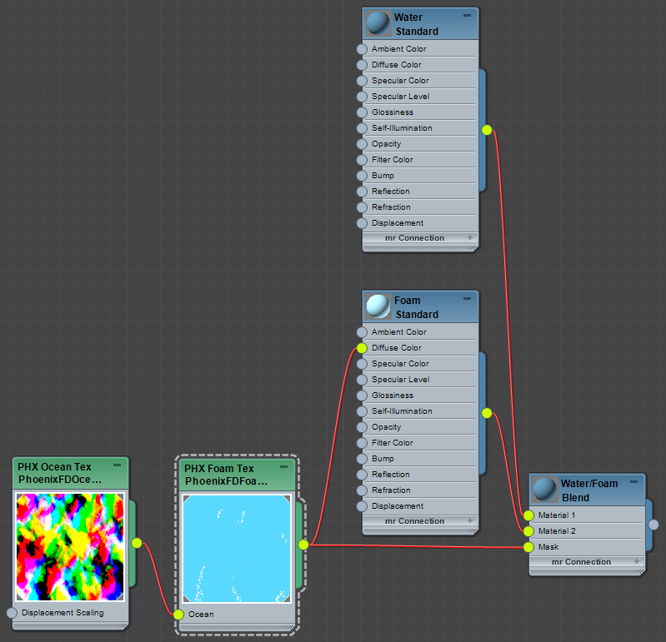Expand mr Connection on Water node
Viewport: 666px width, 642px height.
point(470,237)
